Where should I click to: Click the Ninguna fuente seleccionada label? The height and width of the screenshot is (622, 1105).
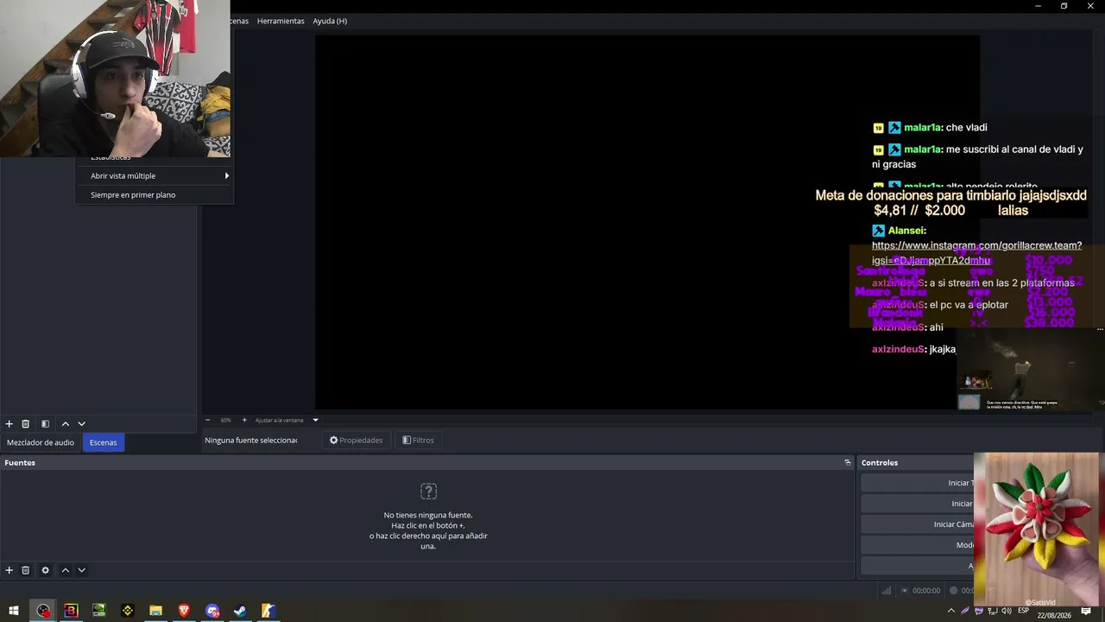coord(250,441)
